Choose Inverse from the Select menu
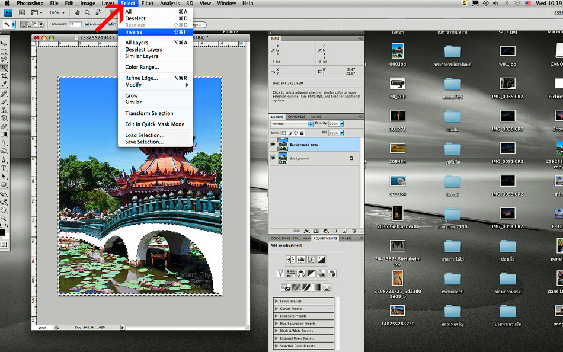 click(x=134, y=32)
